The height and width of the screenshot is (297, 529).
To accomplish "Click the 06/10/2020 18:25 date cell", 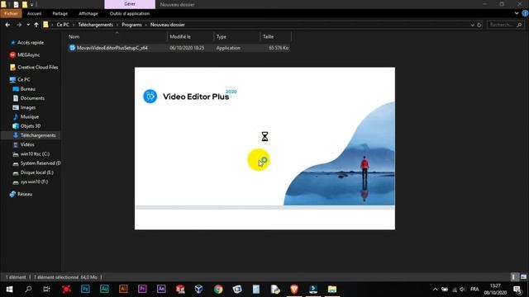I will [187, 48].
